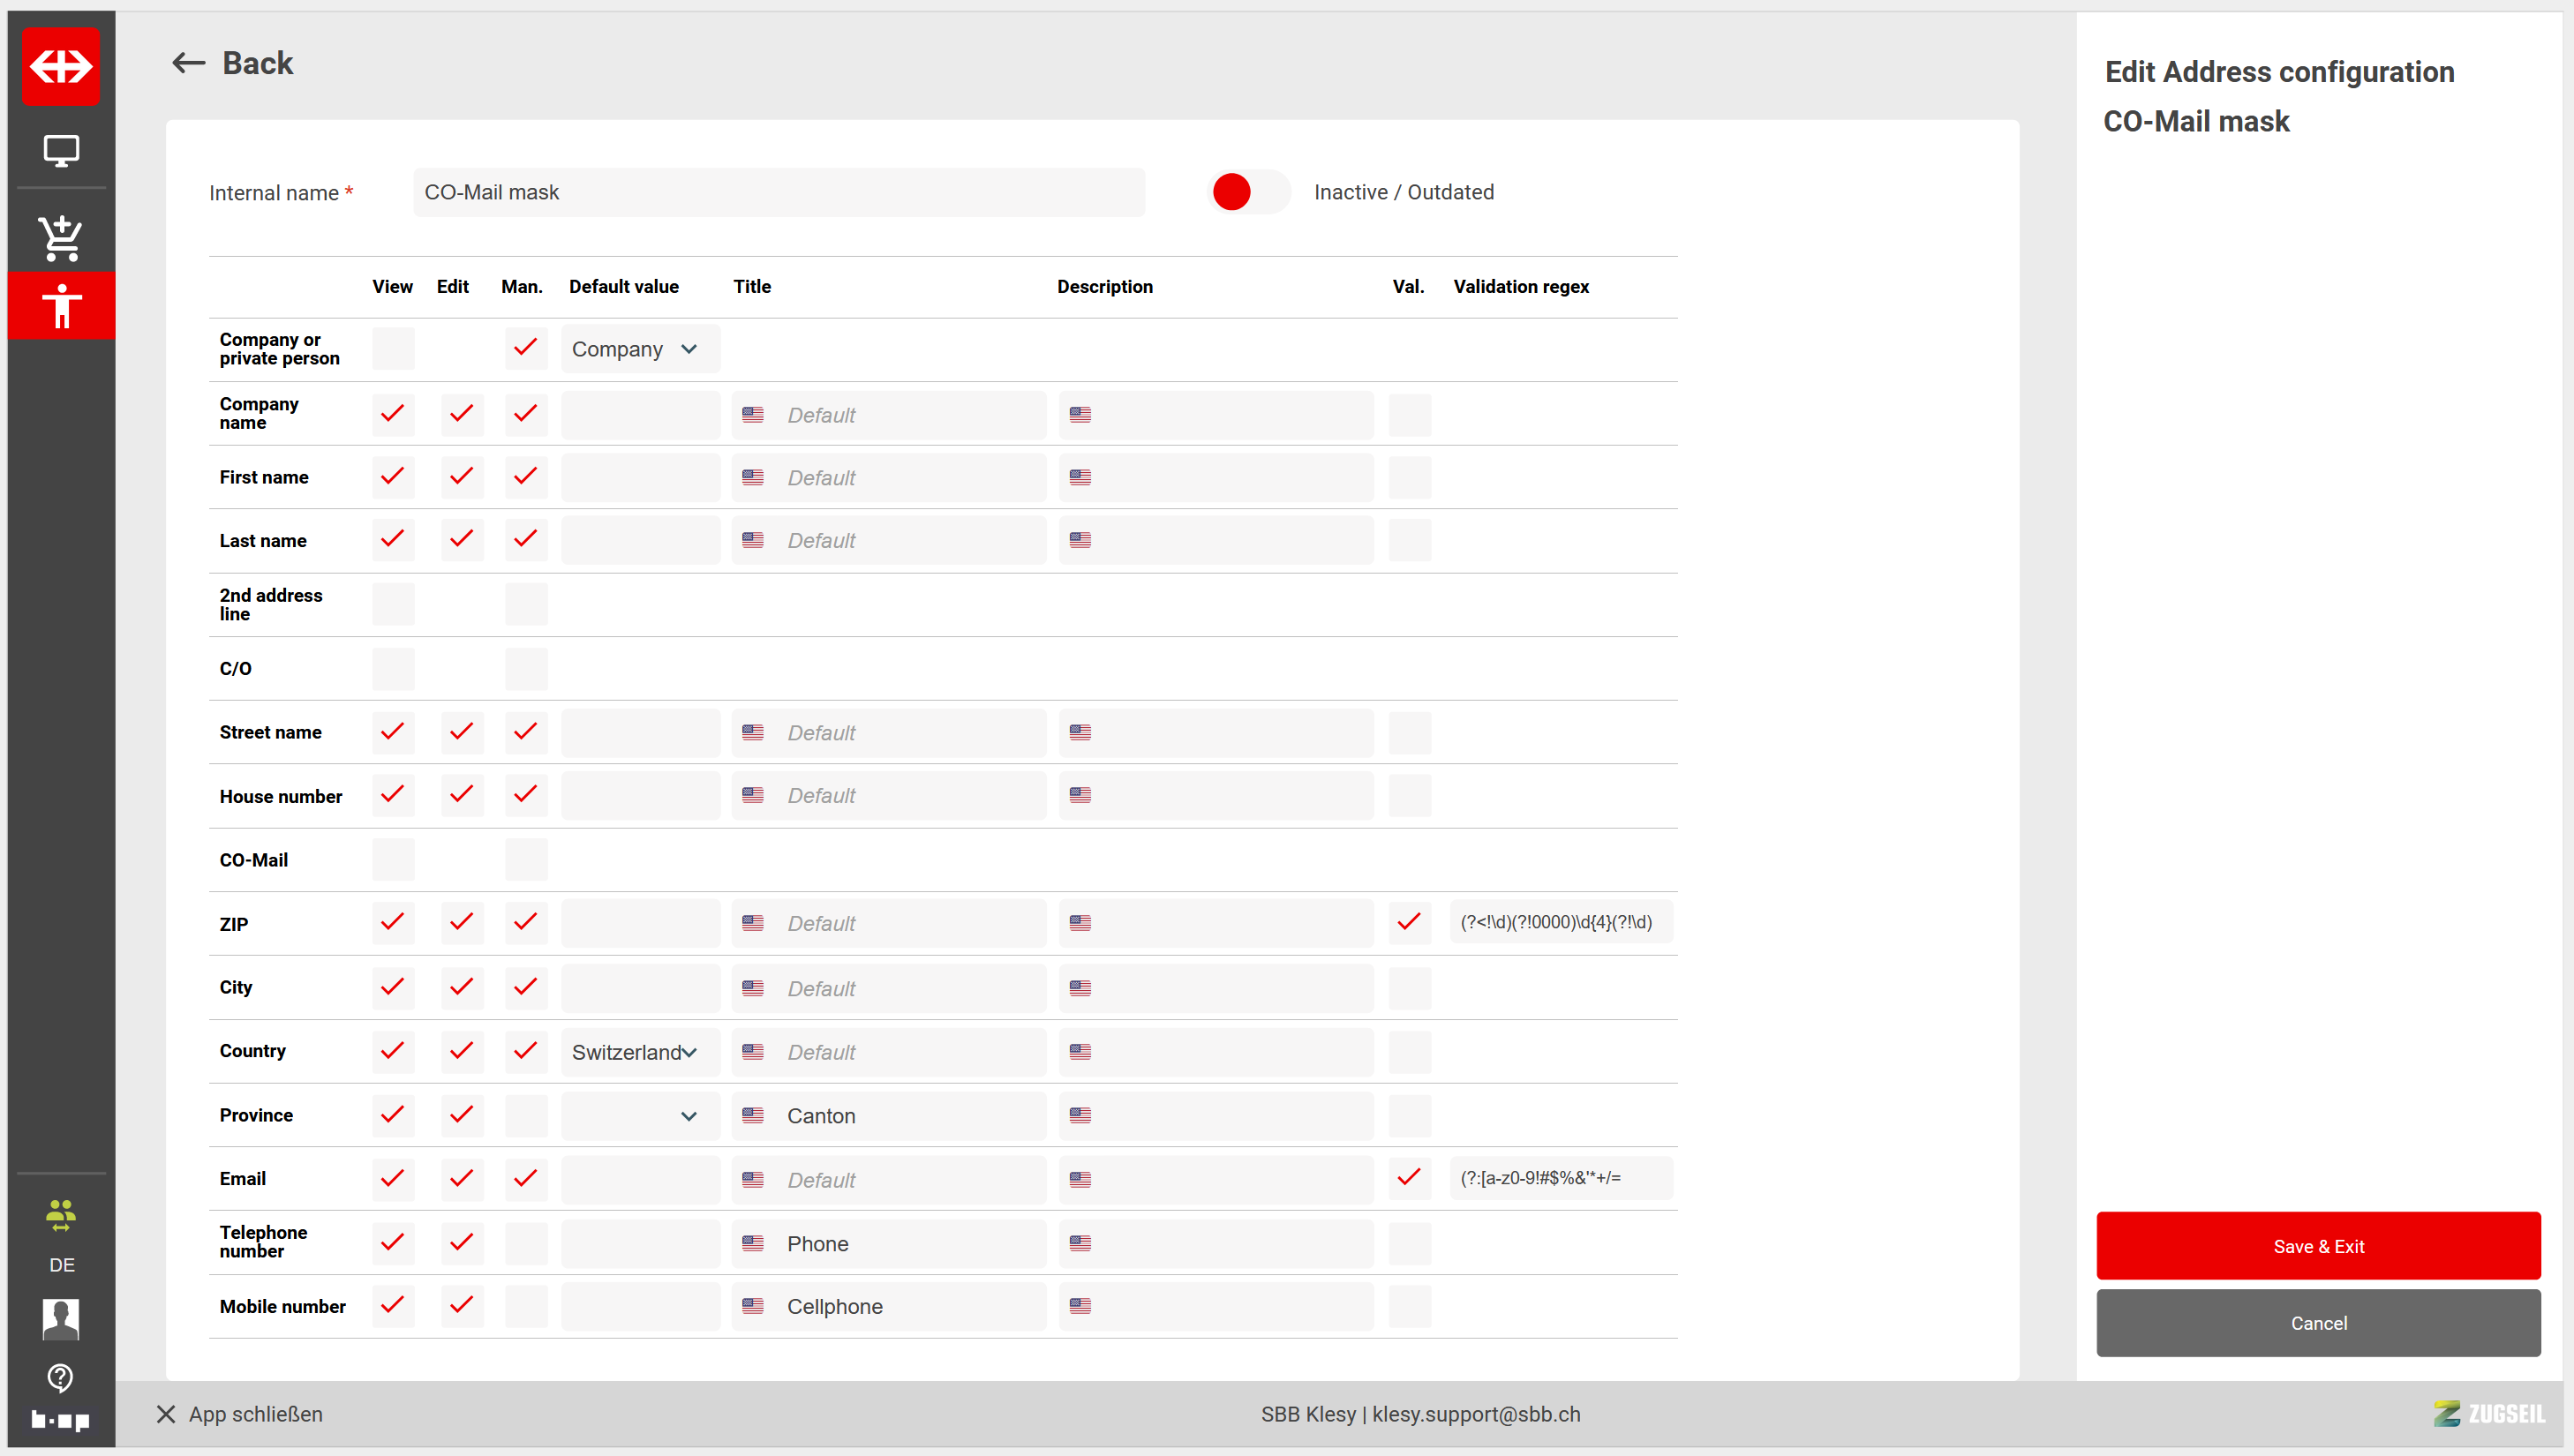Expand the Switzerland country dropdown
2574x1456 pixels.
[x=639, y=1052]
